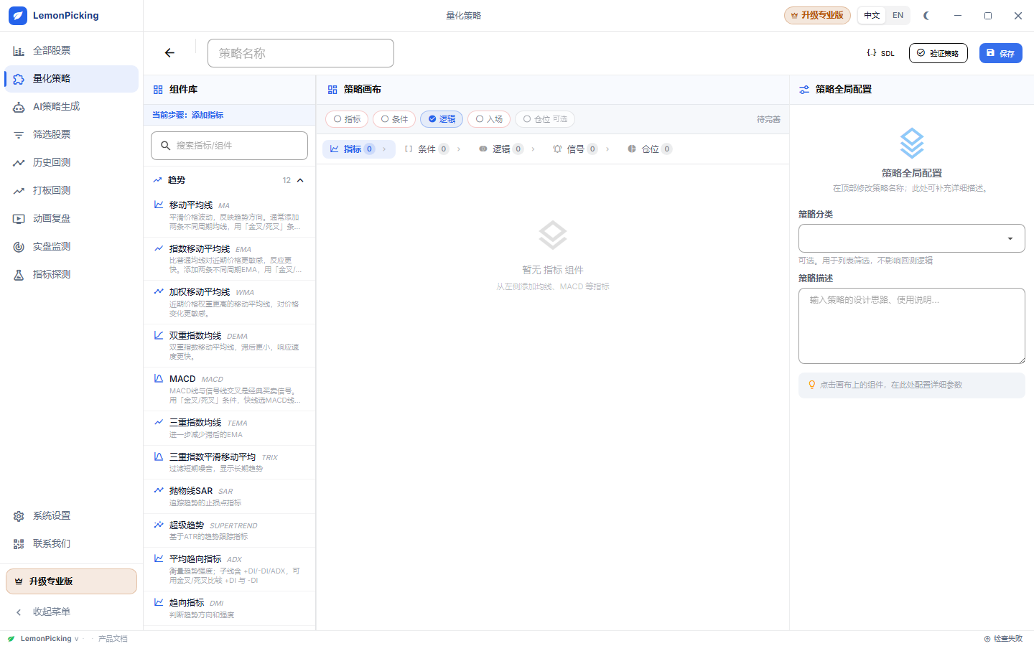Switch language to EN
The height and width of the screenshot is (646, 1034).
coord(898,15)
